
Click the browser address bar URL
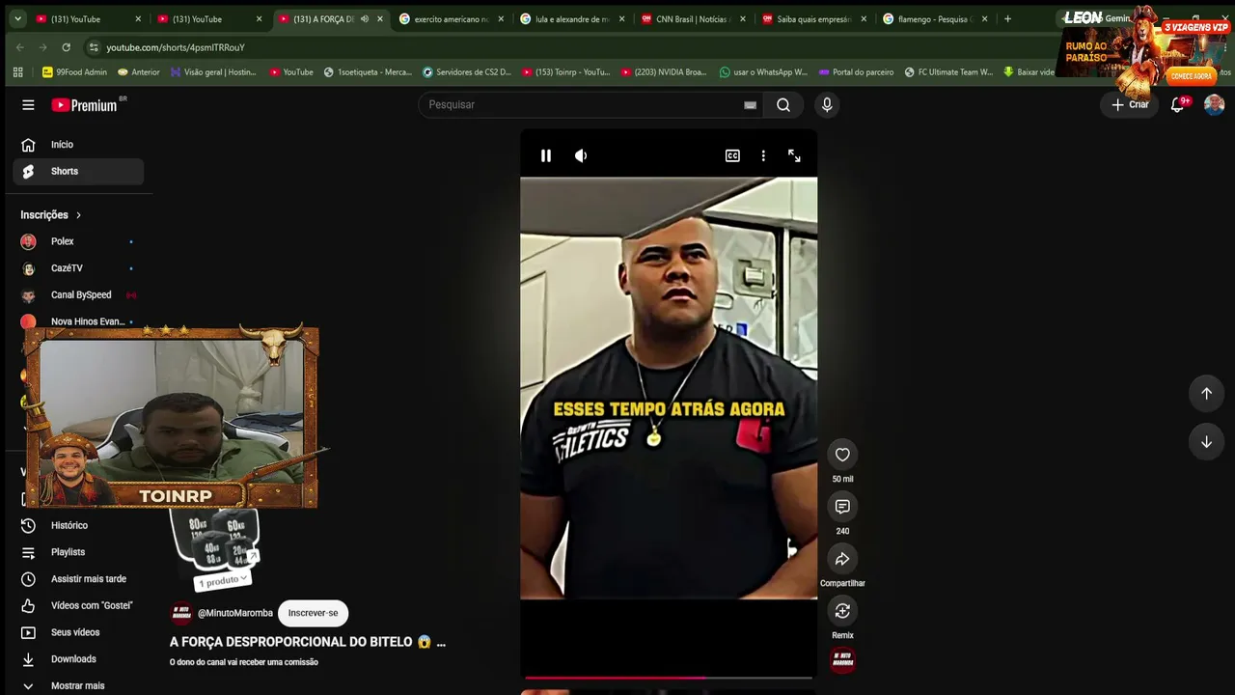point(176,47)
